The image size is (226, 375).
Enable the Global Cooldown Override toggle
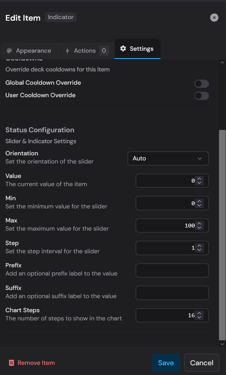(201, 84)
